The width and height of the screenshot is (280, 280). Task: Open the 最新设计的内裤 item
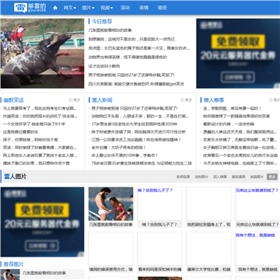pyautogui.click(x=229, y=124)
